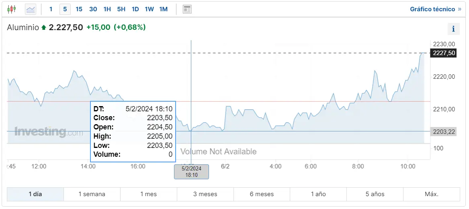Switch to candlestick chart type

click(12, 9)
